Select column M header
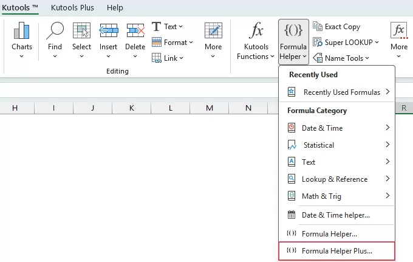413x262 pixels. tap(210, 108)
